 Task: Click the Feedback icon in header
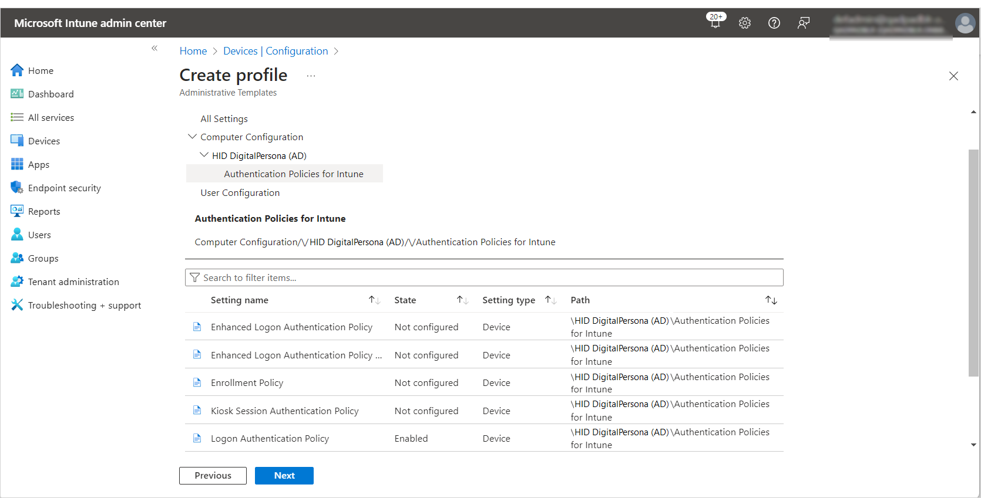(x=804, y=23)
